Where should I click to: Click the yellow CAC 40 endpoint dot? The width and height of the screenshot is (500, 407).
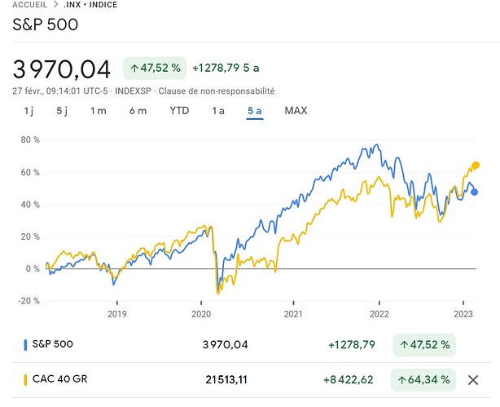(476, 165)
